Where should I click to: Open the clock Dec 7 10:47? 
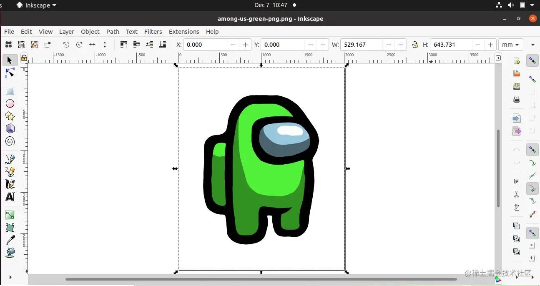(271, 5)
